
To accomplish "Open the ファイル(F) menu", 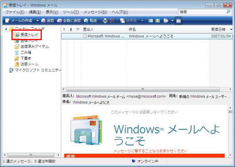I will point(15,12).
